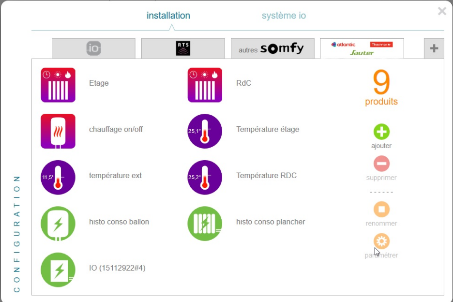Open the histo conso ballon icon
453x302 pixels.
[x=58, y=224]
